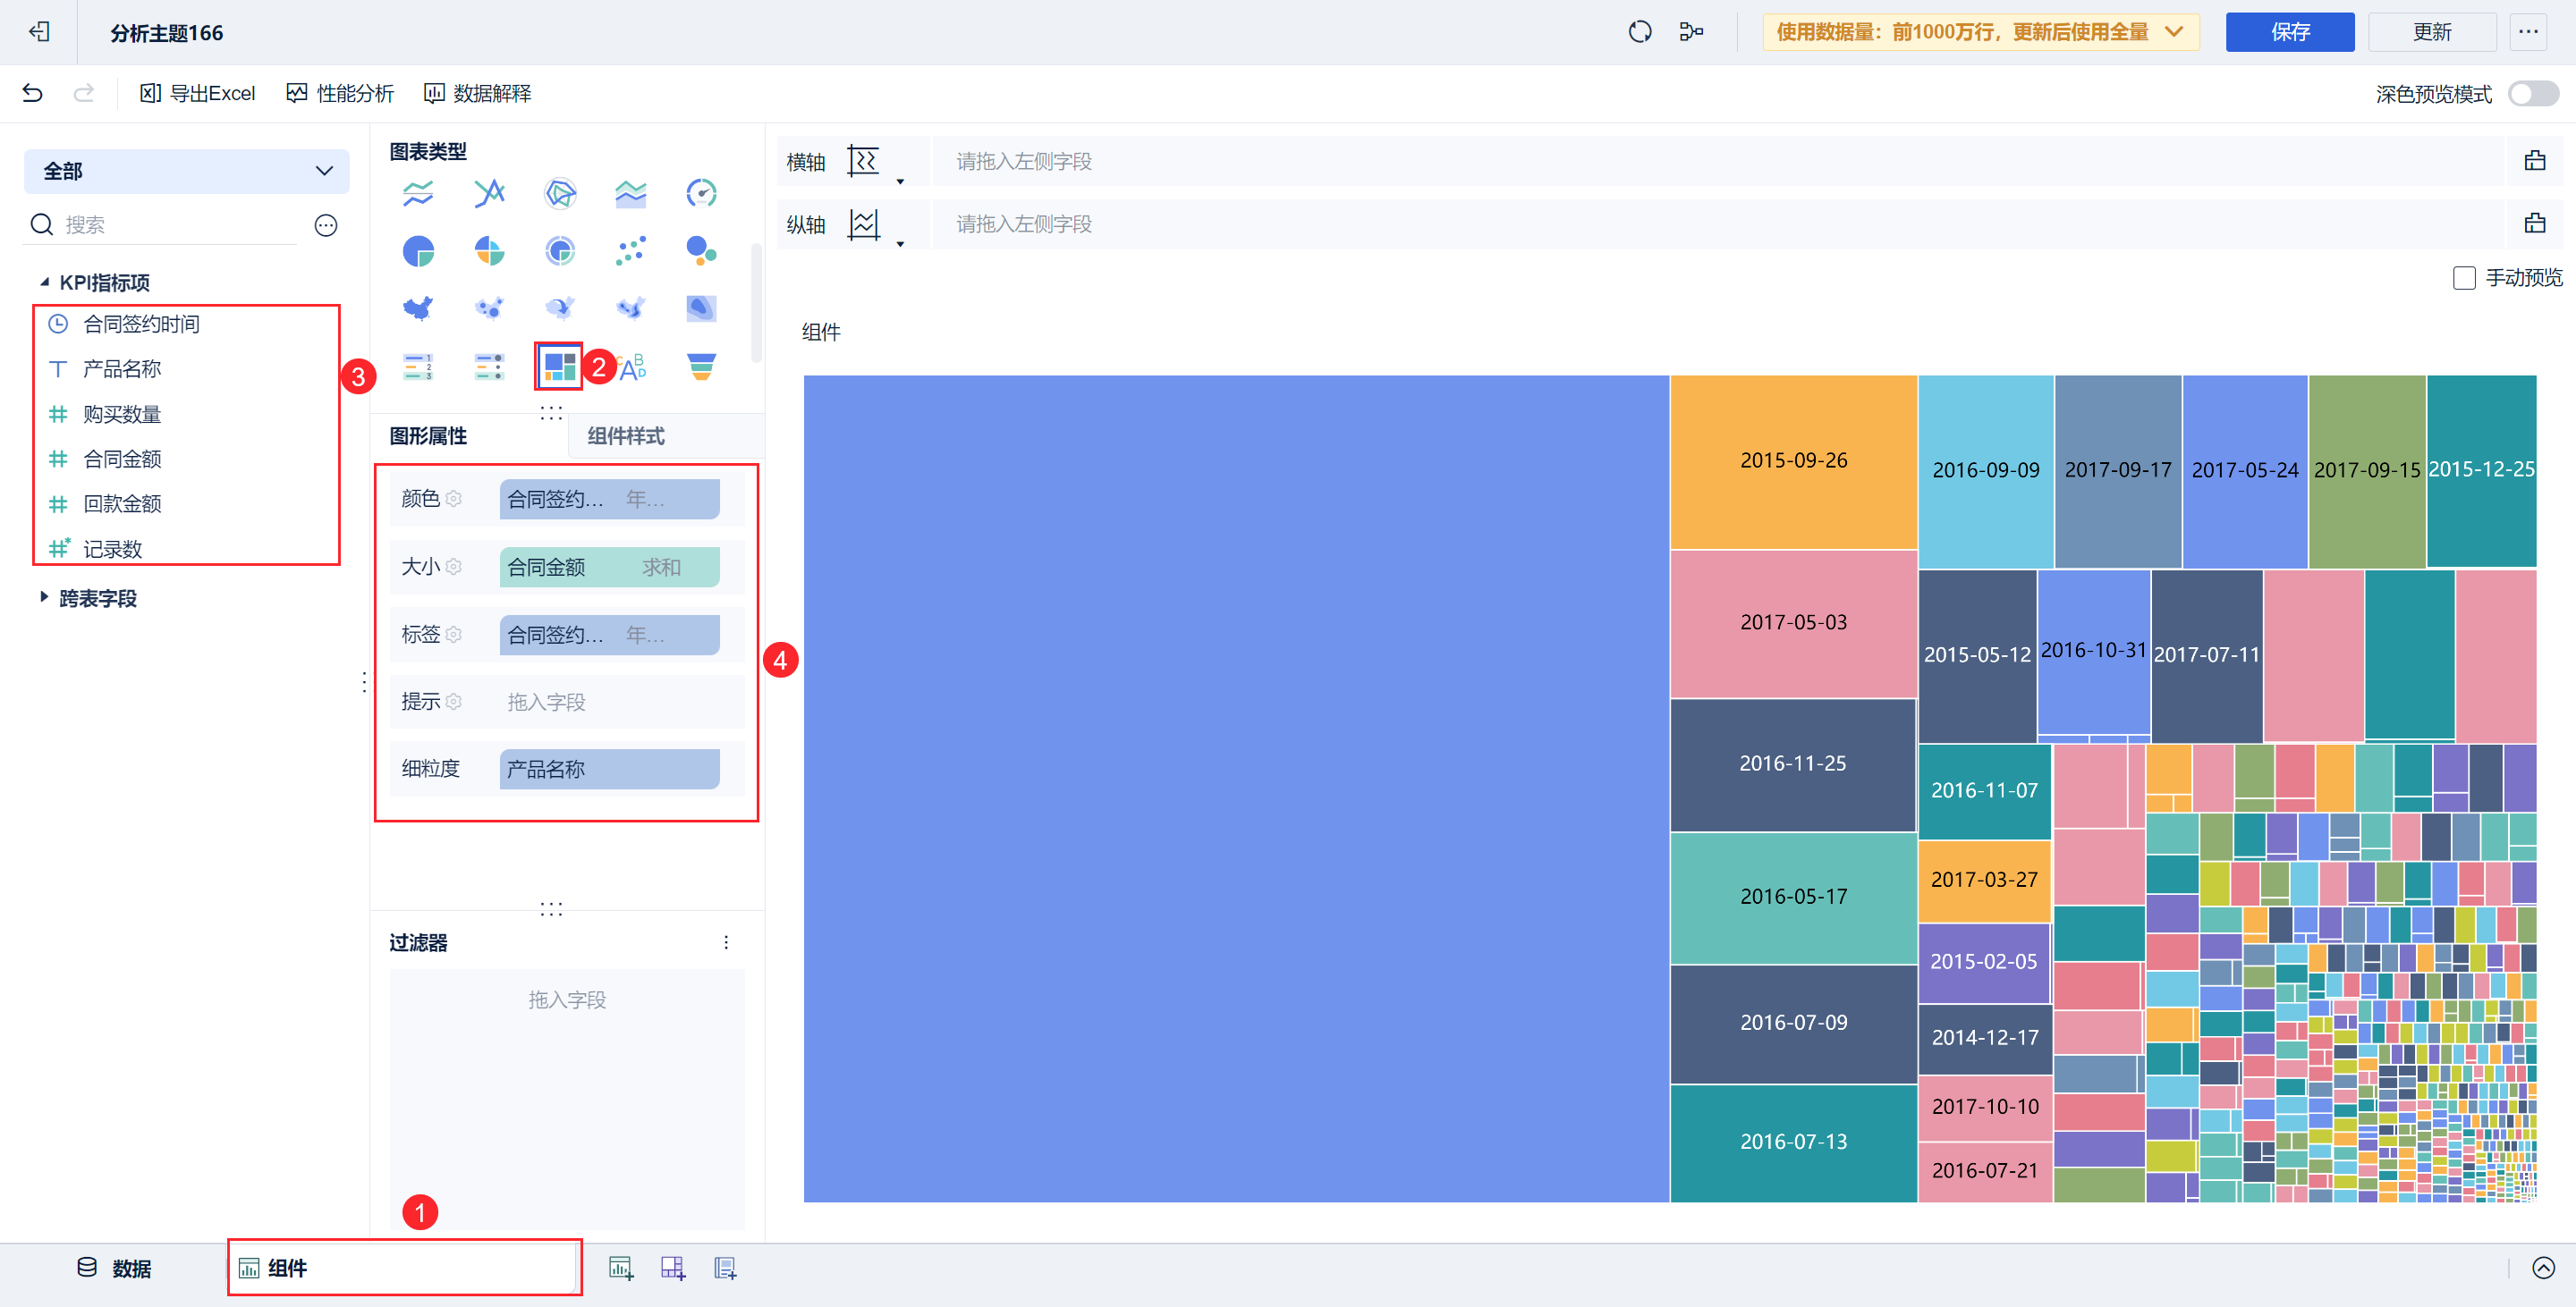Click the orange 2015-09-26 treemap block
This screenshot has width=2576, height=1307.
(x=1793, y=460)
